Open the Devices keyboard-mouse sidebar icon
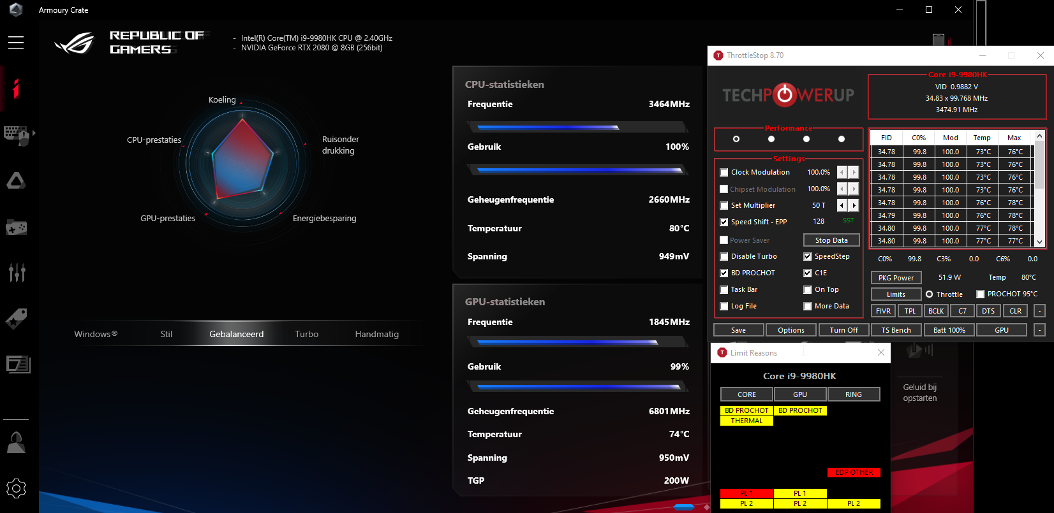The width and height of the screenshot is (1054, 513). point(17,135)
